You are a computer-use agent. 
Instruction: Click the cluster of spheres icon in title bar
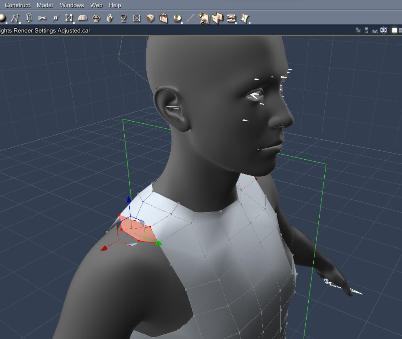[x=358, y=30]
